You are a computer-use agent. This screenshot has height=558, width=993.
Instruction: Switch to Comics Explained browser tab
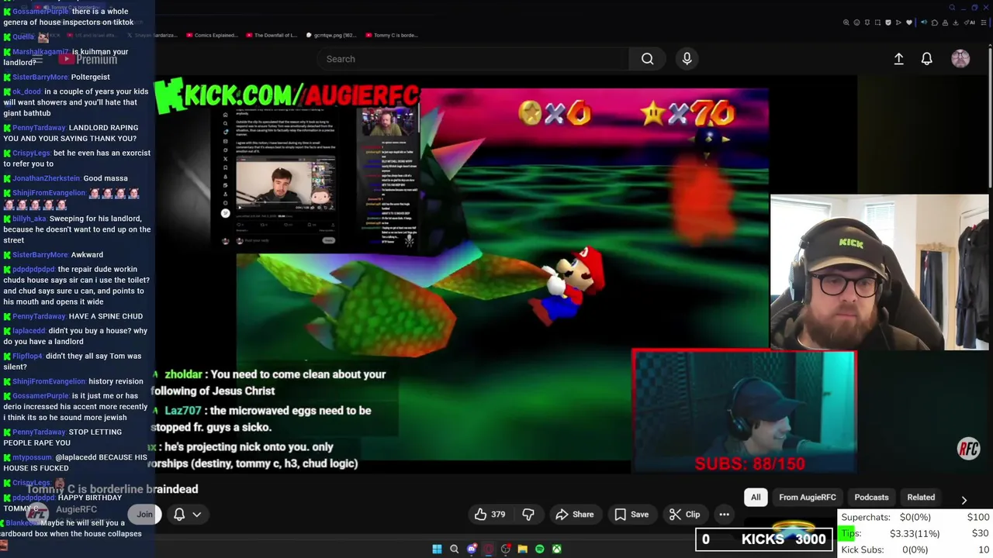(214, 35)
